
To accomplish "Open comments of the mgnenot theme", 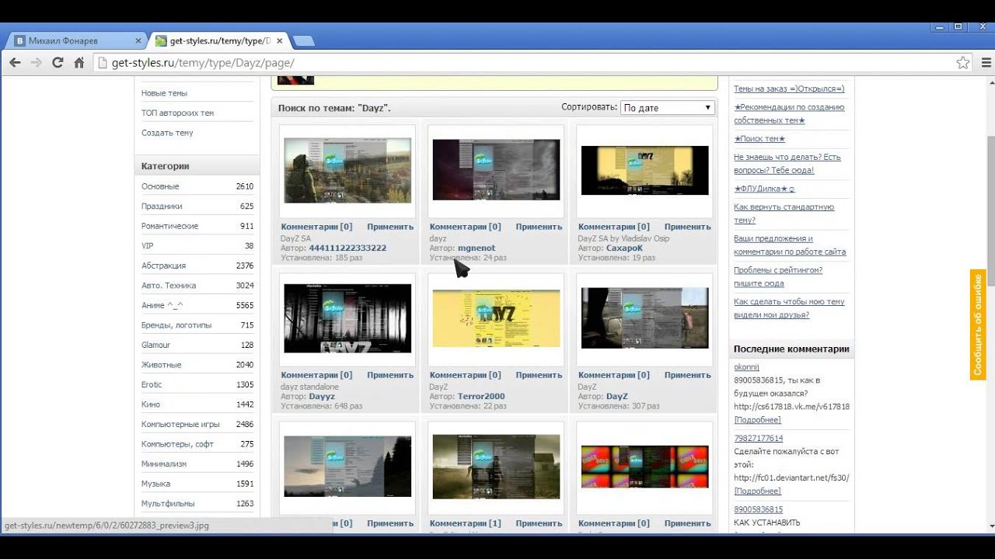I will (465, 227).
